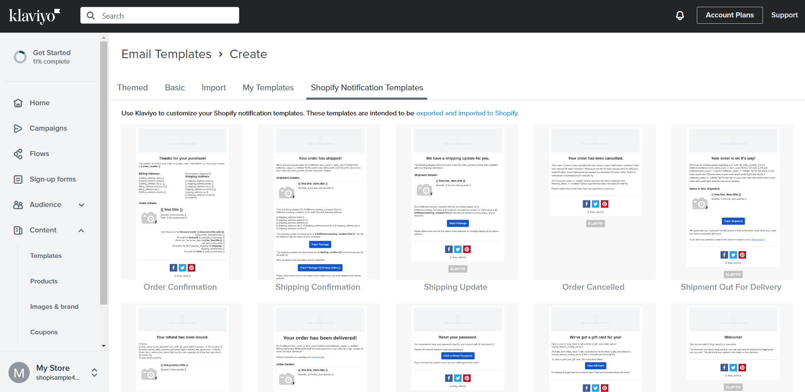Click Pinterest icon in Shipping Update template
The image size is (805, 392).
pyautogui.click(x=467, y=249)
